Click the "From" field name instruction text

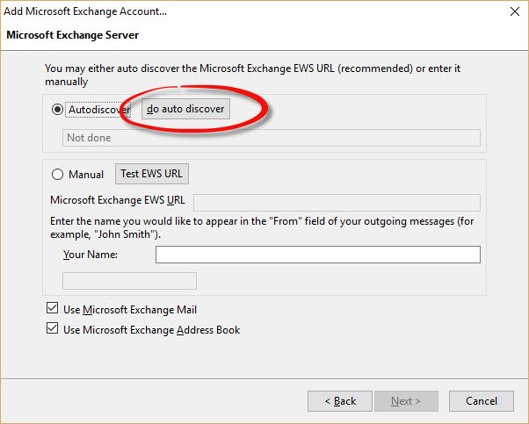[x=264, y=228]
